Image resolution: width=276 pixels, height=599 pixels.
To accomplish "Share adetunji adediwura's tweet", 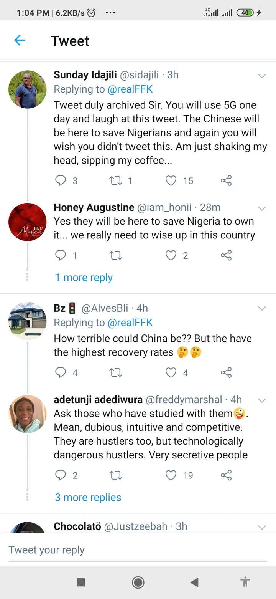I will pyautogui.click(x=226, y=475).
